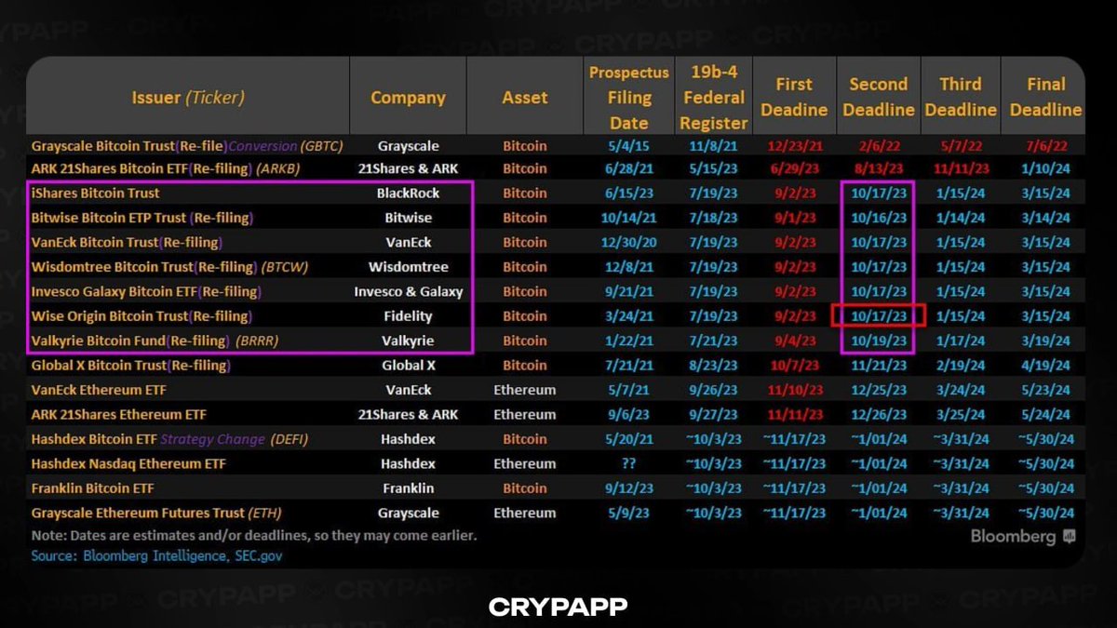Click the 11/10/23 first deadline date
Viewport: 1117px width, 628px height.
[x=794, y=390]
